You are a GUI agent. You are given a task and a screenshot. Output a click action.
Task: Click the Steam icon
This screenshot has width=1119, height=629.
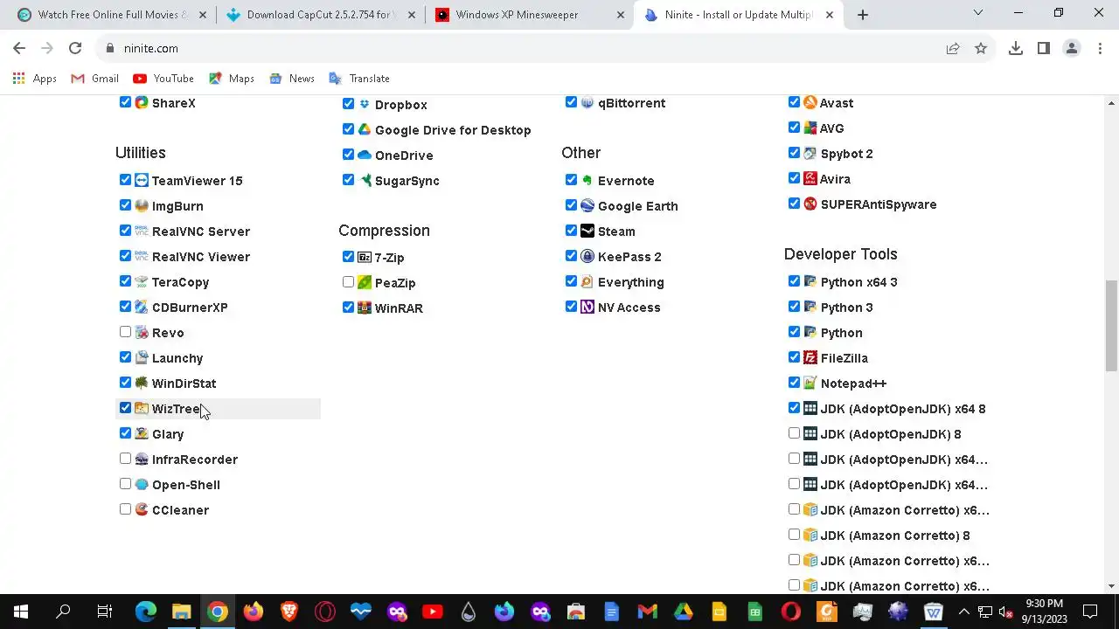(x=587, y=231)
